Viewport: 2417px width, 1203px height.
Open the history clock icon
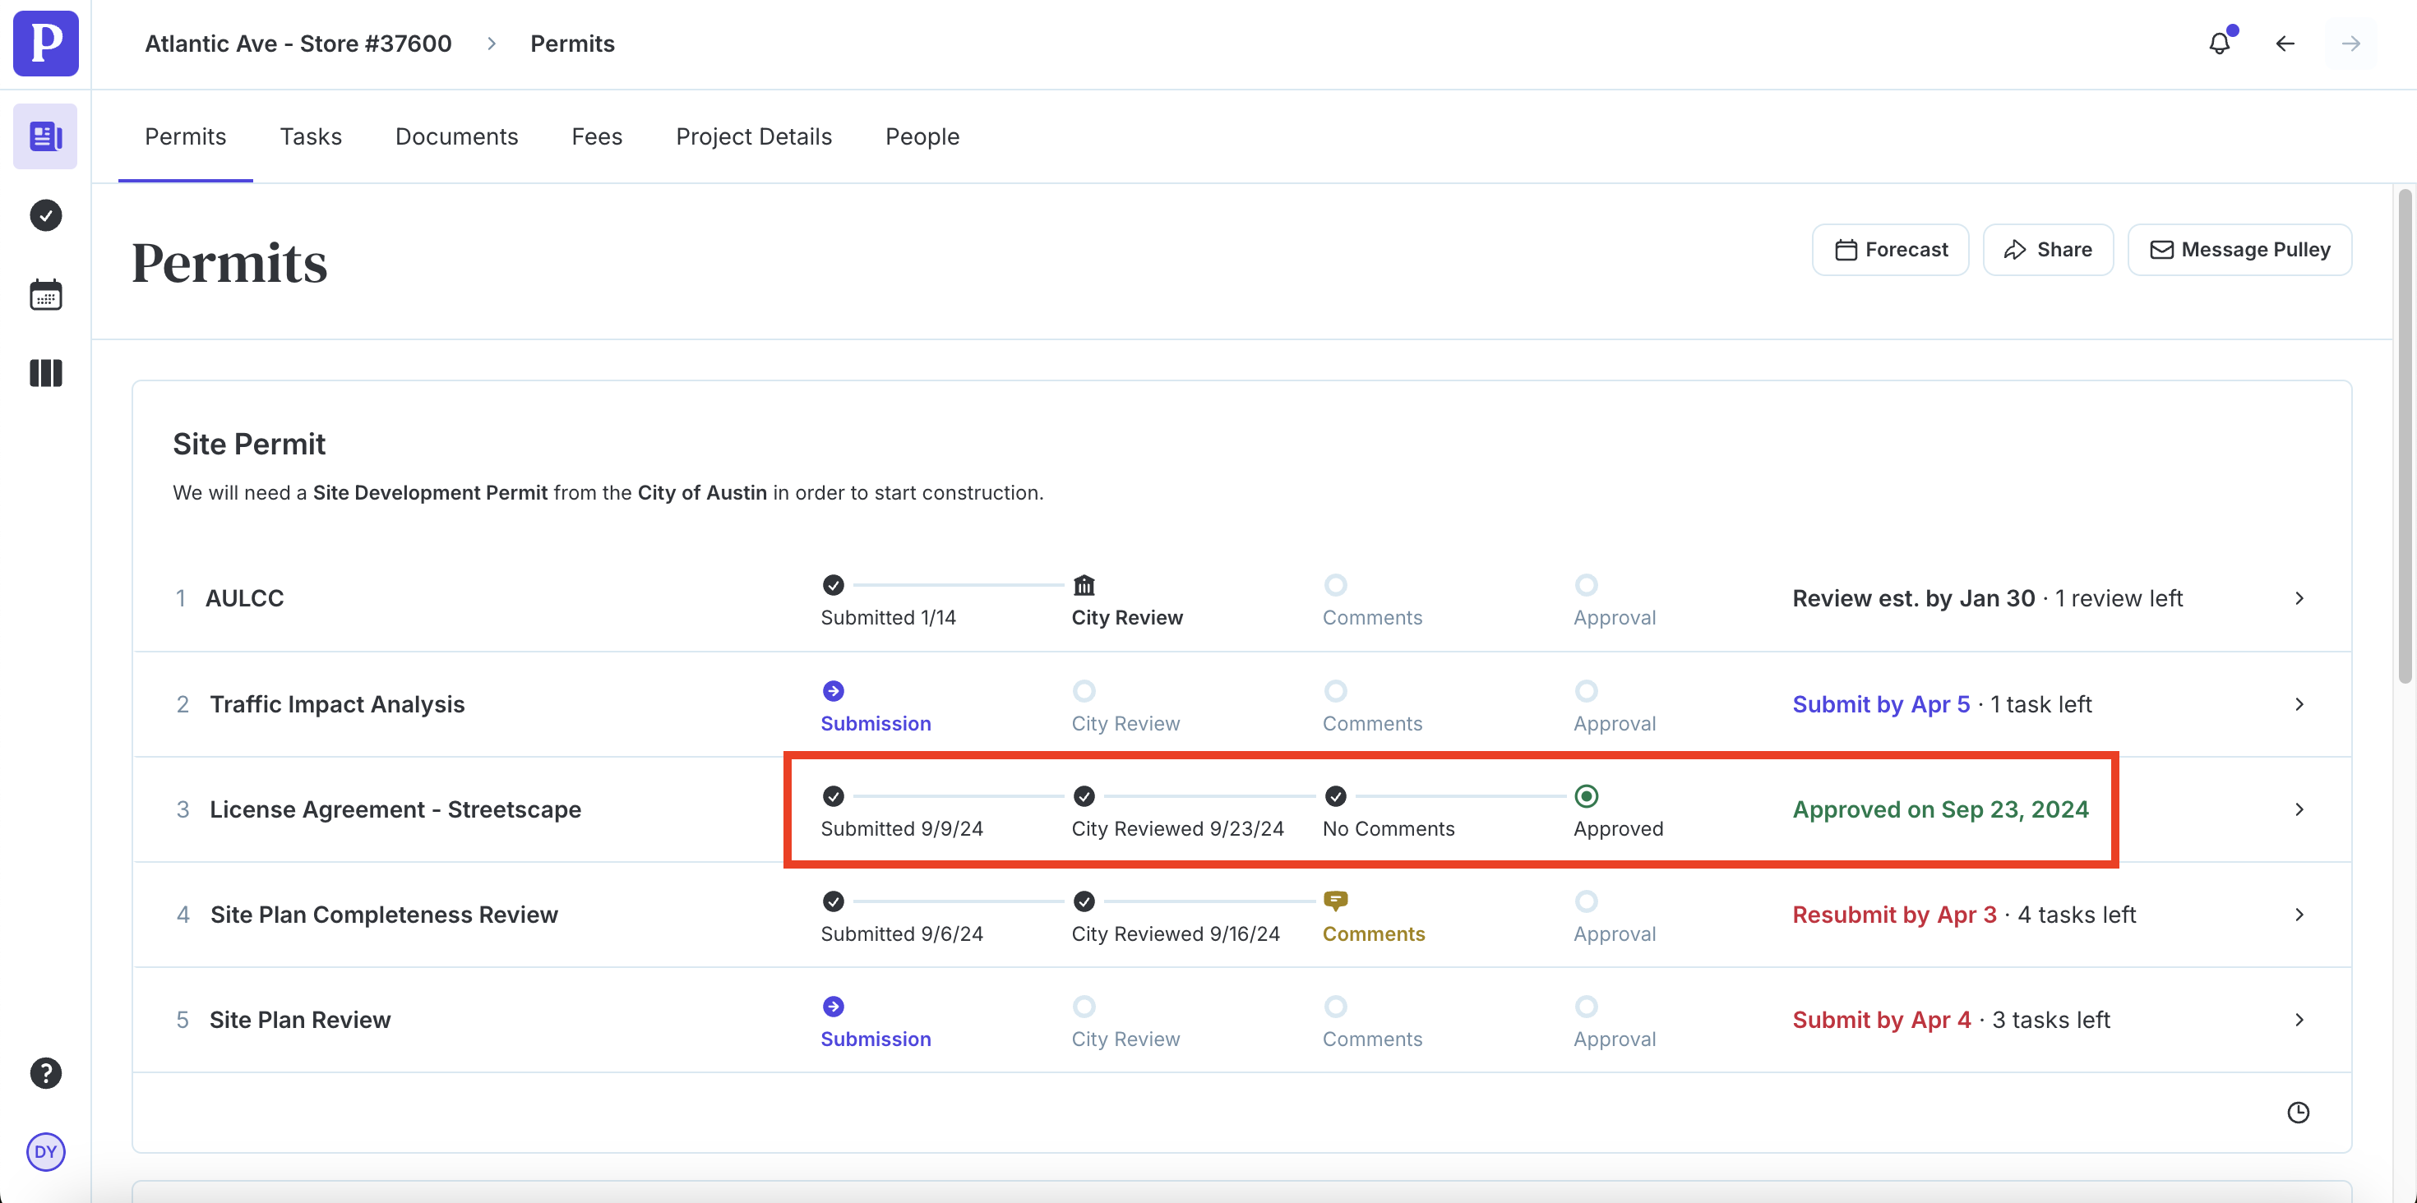[2298, 1112]
